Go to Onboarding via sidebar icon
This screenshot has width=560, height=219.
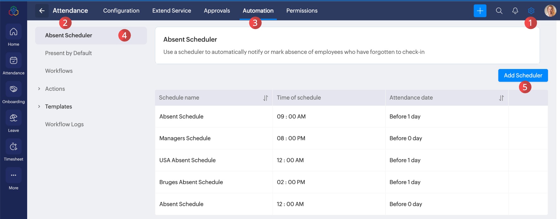[x=13, y=89]
